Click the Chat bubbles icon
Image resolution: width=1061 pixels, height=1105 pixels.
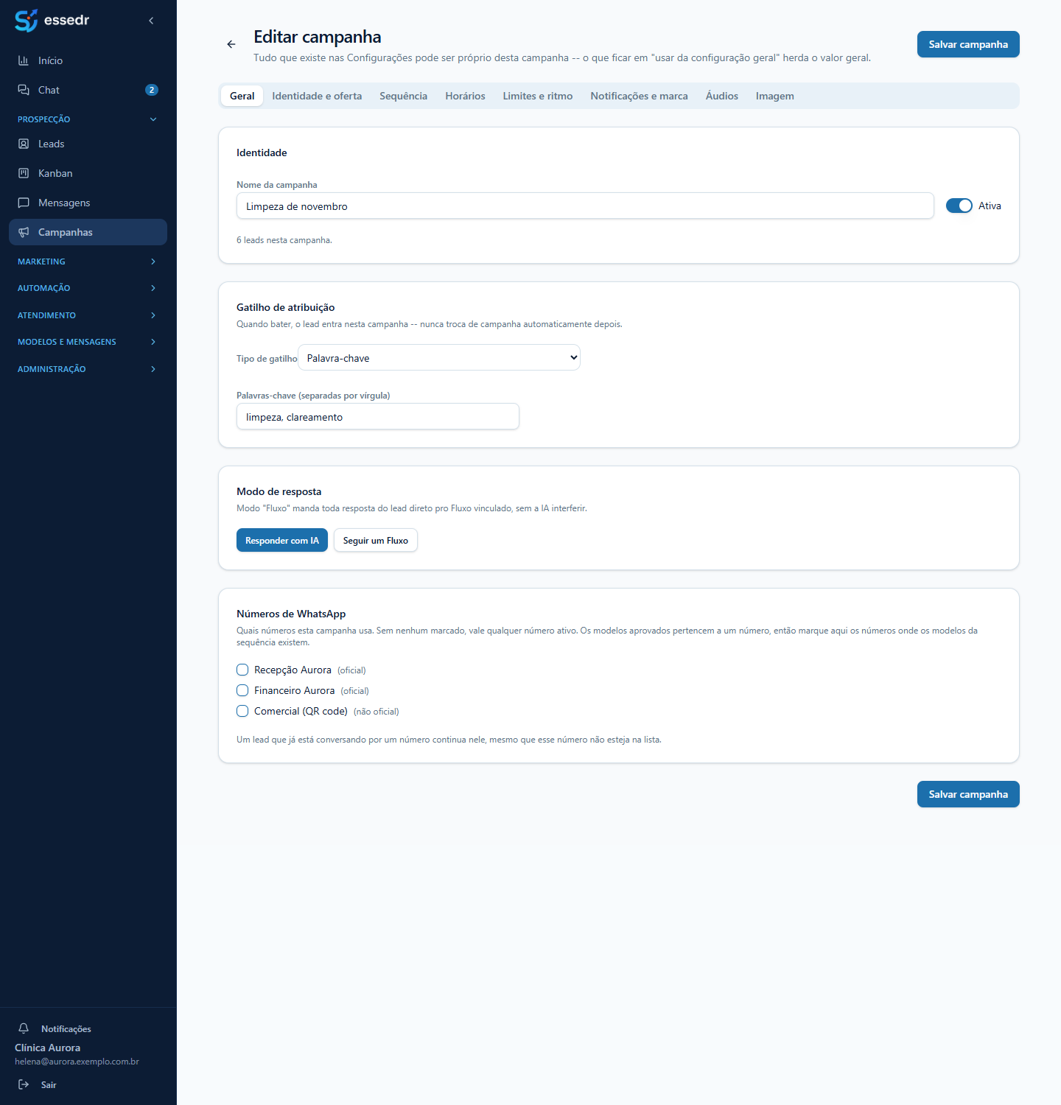(24, 90)
